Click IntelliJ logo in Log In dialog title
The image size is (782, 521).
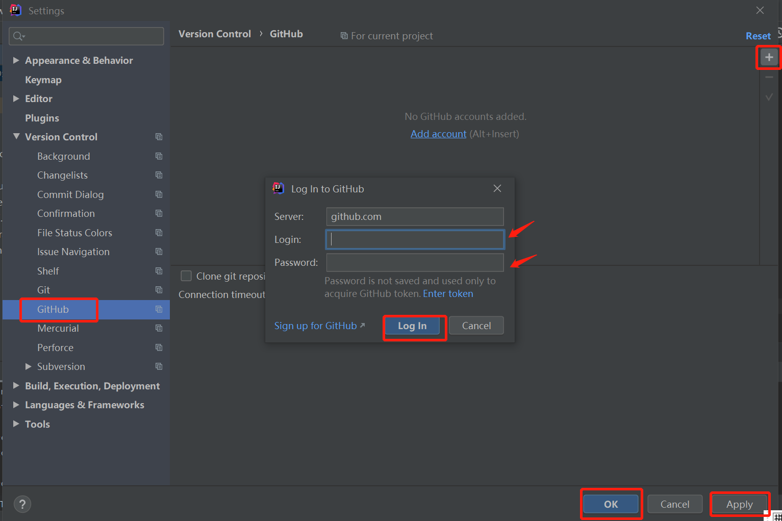pyautogui.click(x=279, y=188)
